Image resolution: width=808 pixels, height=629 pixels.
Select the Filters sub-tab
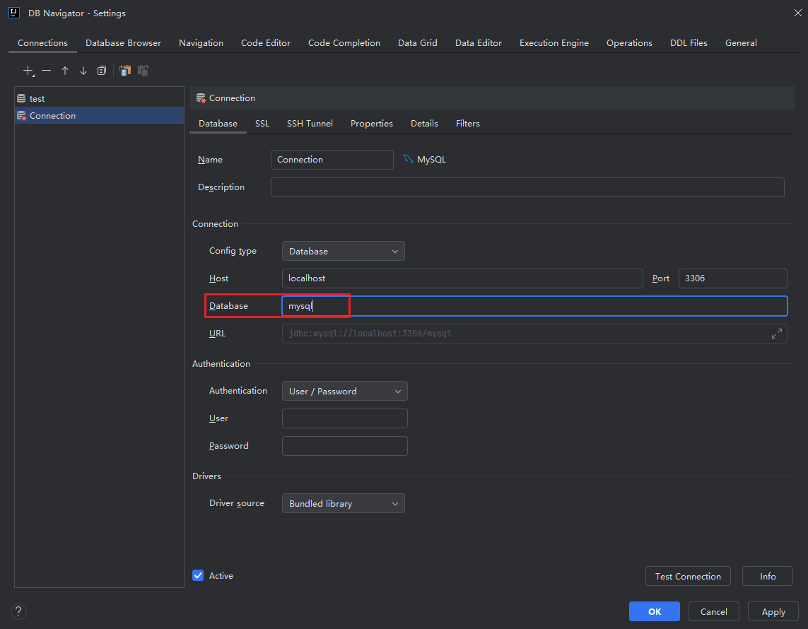468,124
